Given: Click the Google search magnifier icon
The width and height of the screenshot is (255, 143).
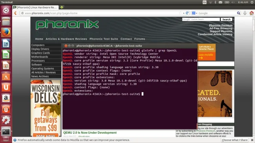Looking at the screenshot, I should (x=239, y=13).
